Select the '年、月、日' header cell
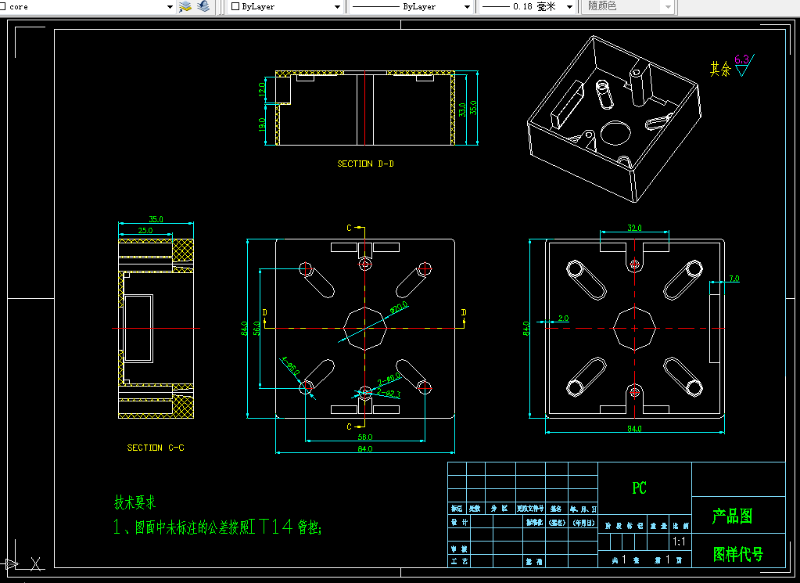The width and height of the screenshot is (800, 583). [x=583, y=509]
